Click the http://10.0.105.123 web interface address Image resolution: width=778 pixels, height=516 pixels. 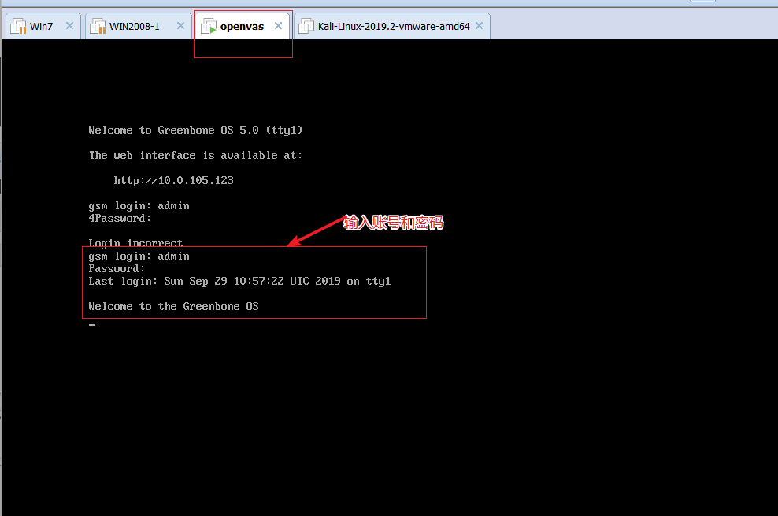tap(174, 180)
